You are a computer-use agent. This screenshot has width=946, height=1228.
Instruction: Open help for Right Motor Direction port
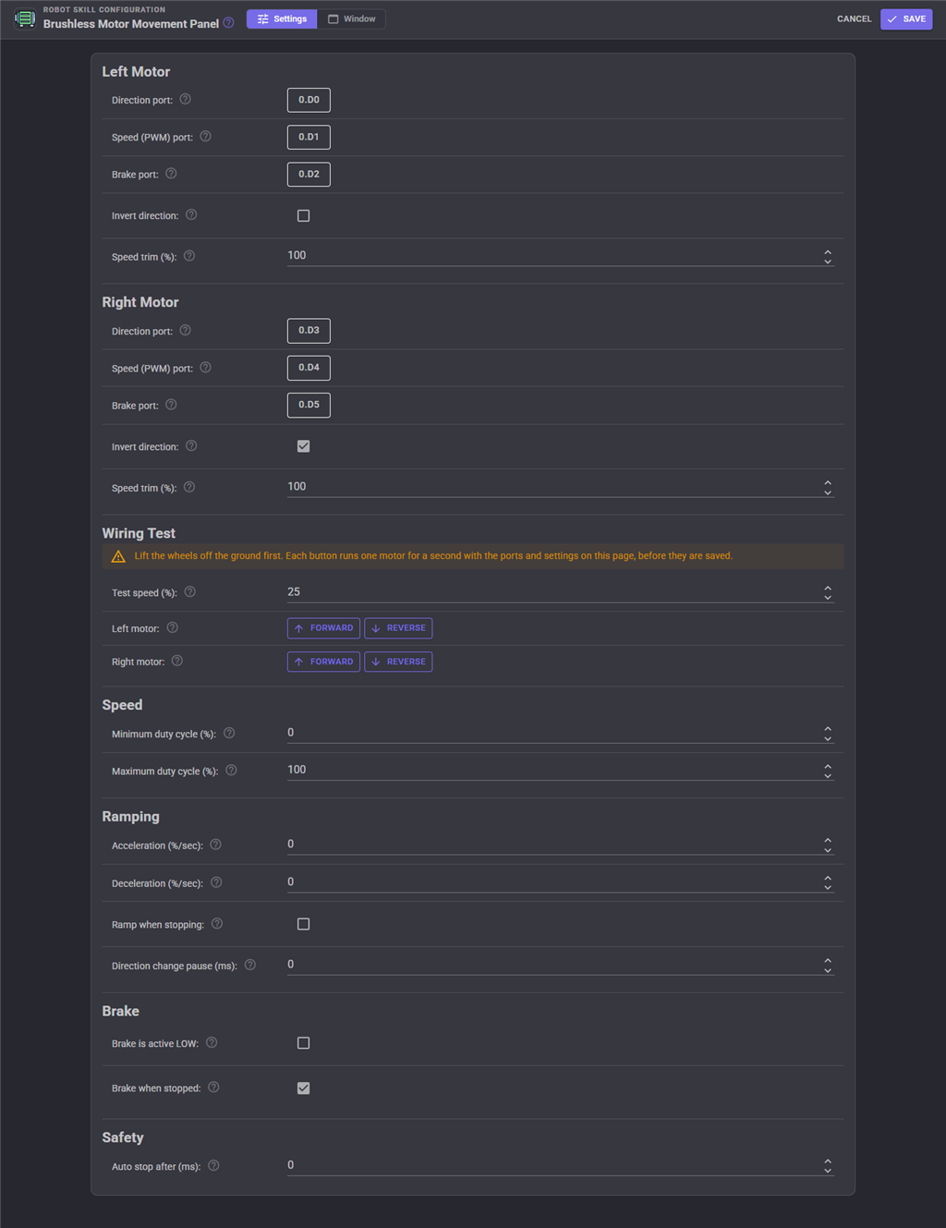point(185,330)
